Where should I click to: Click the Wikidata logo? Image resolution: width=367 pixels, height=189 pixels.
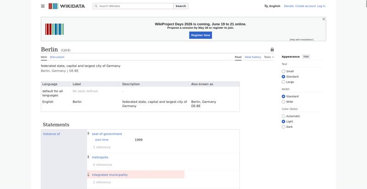point(67,6)
